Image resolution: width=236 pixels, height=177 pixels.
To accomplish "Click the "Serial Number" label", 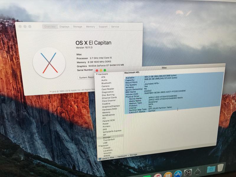I will [85, 70].
